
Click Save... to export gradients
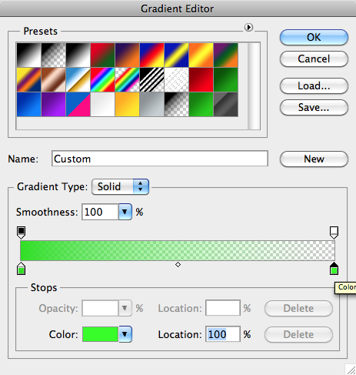[x=314, y=107]
